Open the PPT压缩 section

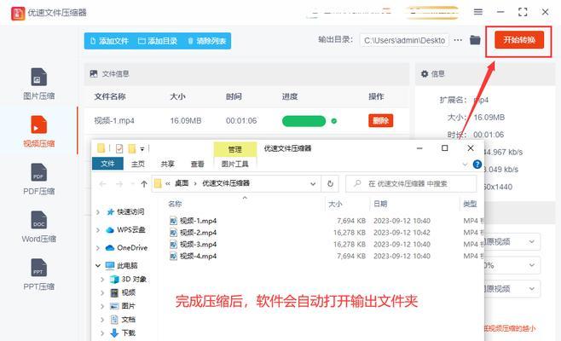[38, 275]
